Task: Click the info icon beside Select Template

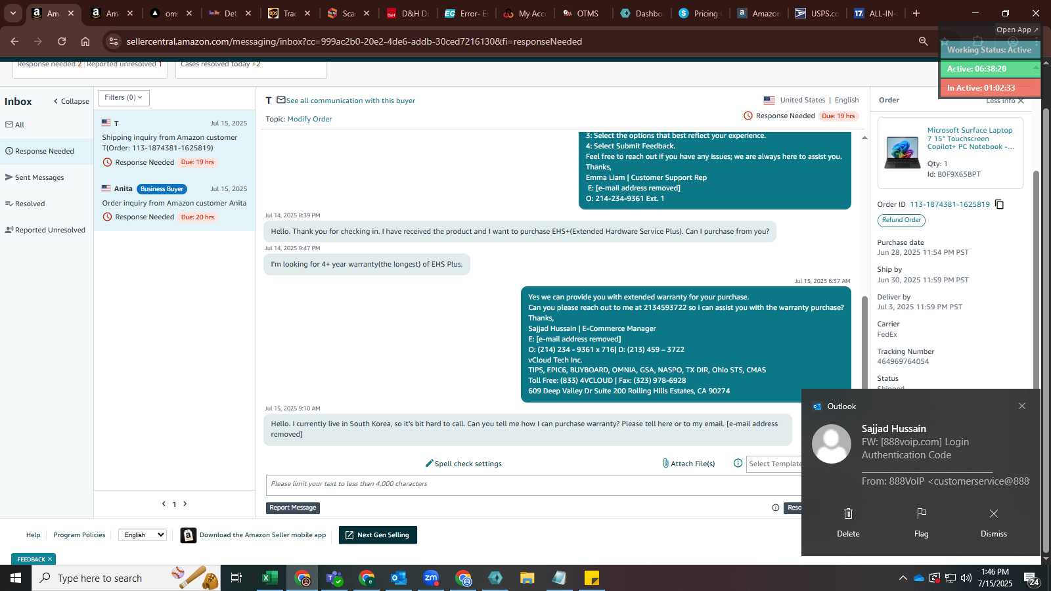Action: [x=738, y=464]
